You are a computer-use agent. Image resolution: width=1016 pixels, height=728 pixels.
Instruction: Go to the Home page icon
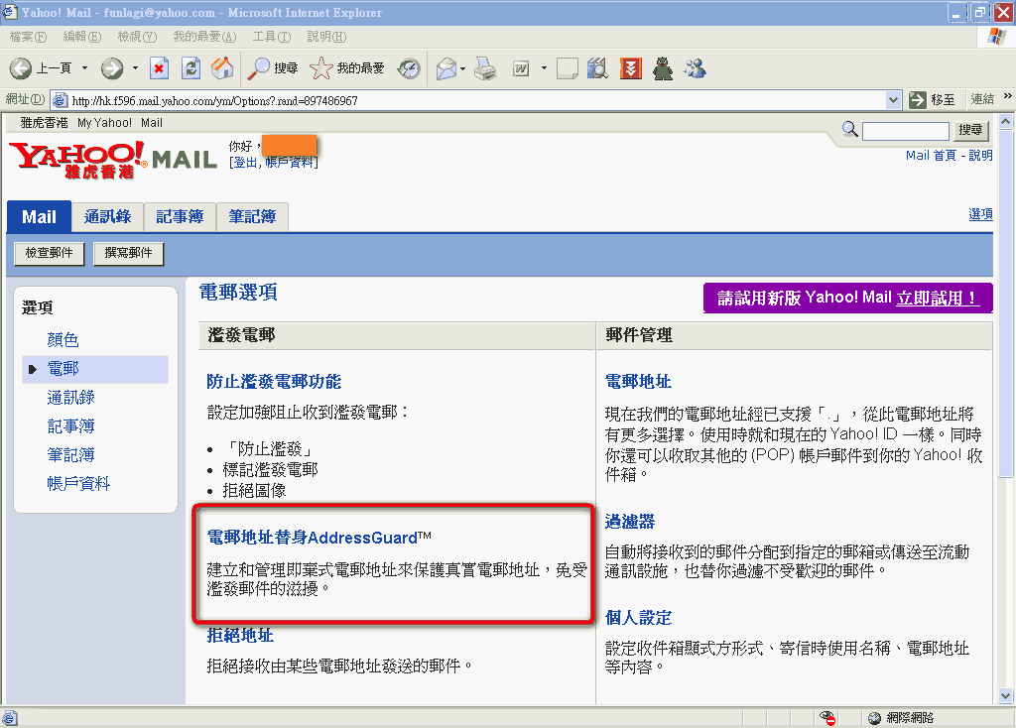coord(222,68)
